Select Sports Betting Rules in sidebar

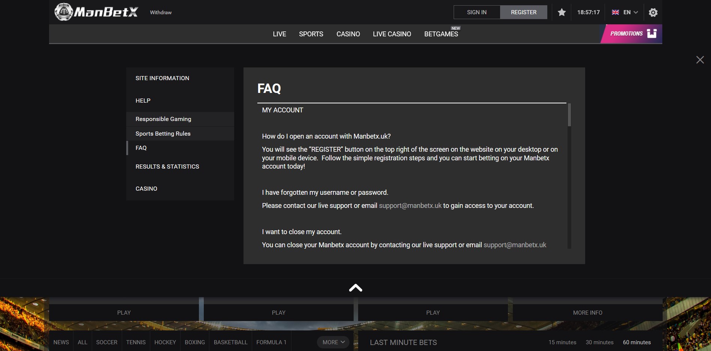tap(180, 134)
